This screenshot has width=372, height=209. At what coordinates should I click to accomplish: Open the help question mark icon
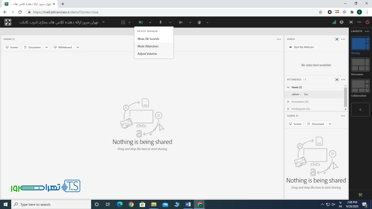(342, 22)
